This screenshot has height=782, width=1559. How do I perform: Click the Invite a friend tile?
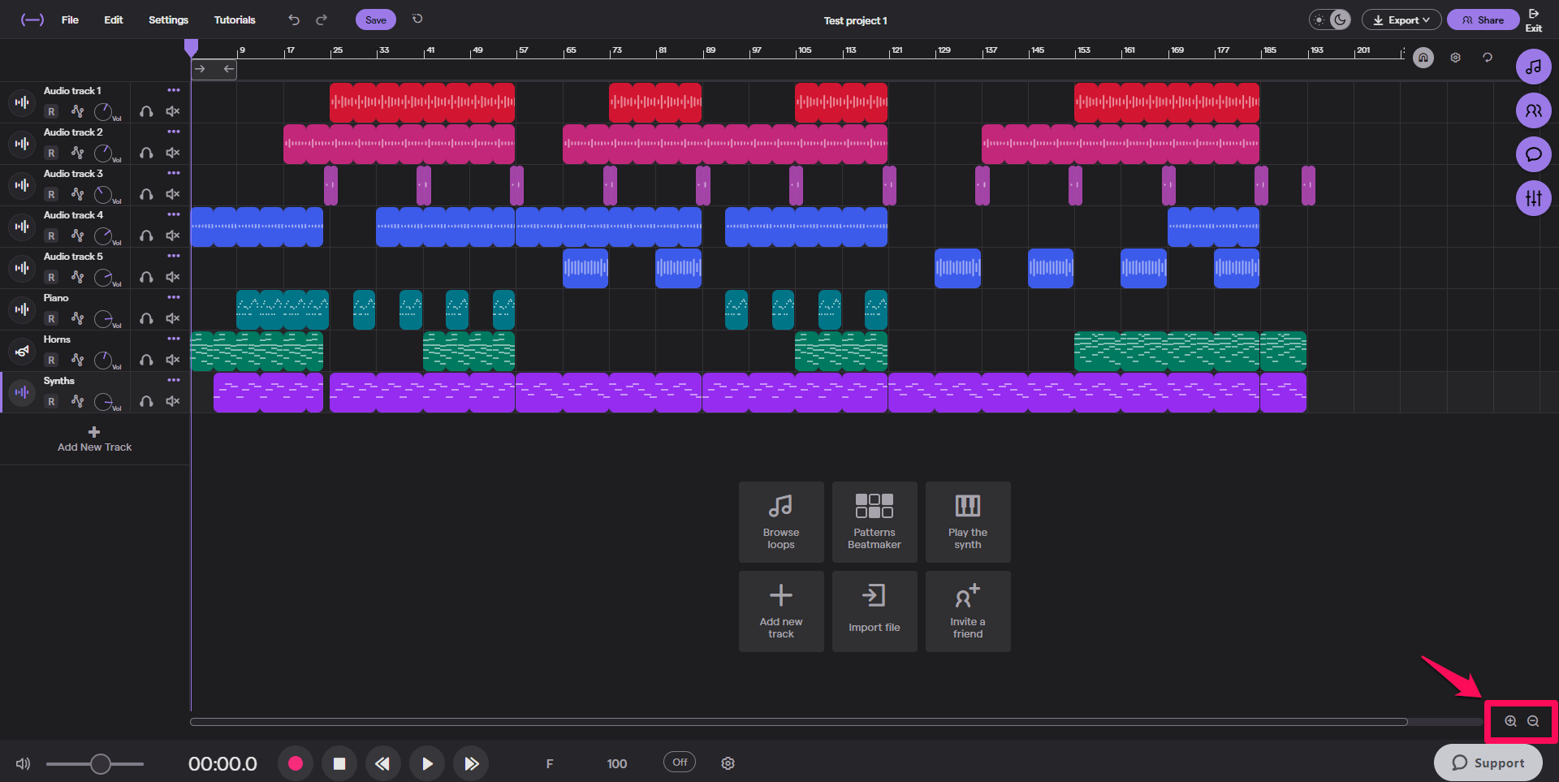pyautogui.click(x=968, y=611)
